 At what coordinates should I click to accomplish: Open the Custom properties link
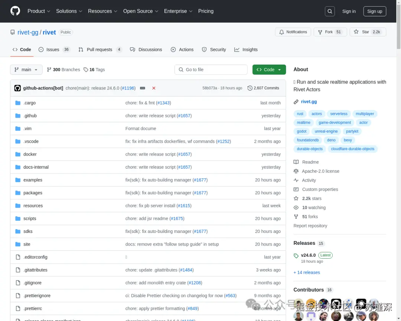[x=320, y=189]
